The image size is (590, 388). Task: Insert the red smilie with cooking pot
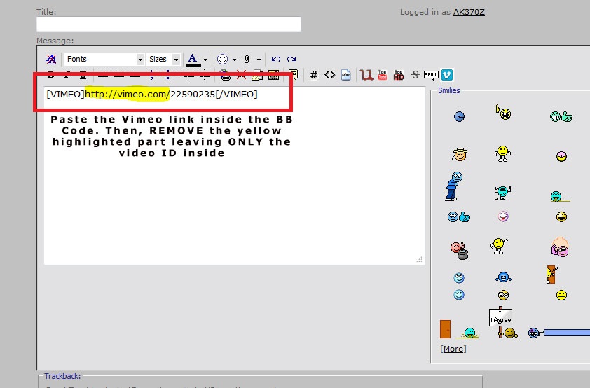pyautogui.click(x=460, y=251)
